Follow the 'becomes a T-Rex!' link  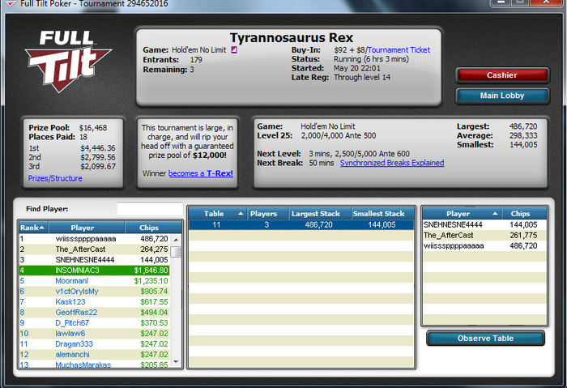click(201, 173)
